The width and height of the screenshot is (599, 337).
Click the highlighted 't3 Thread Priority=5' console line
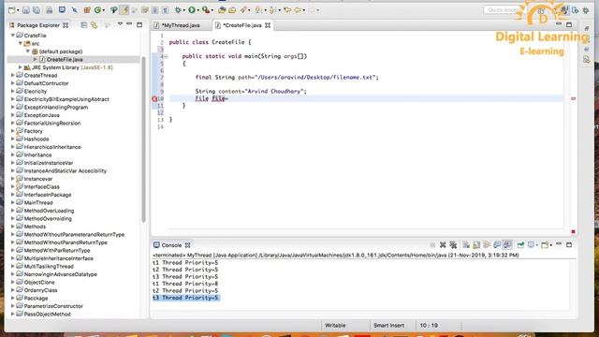click(185, 298)
